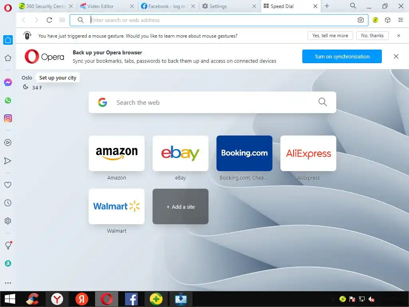This screenshot has width=409, height=307.
Task: Open Pinboards heart icon in sidebar
Action: (8, 185)
